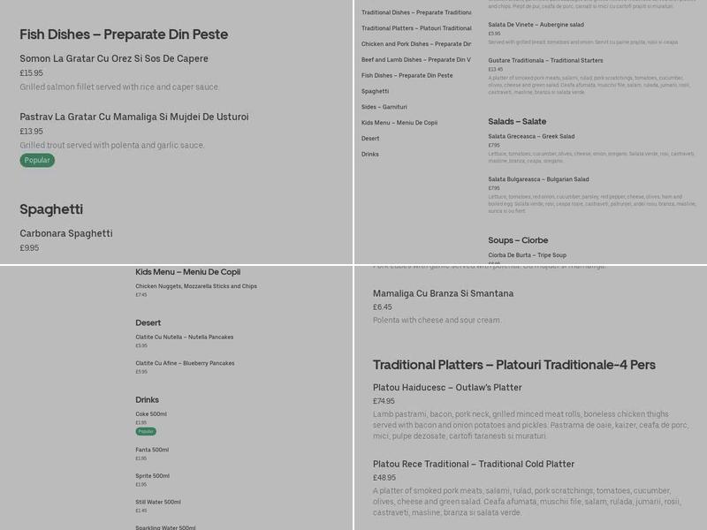Open Somon La Gratar salmon dish
The image size is (707, 530).
pyautogui.click(x=114, y=59)
